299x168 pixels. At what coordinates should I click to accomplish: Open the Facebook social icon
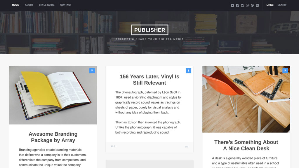237,5
